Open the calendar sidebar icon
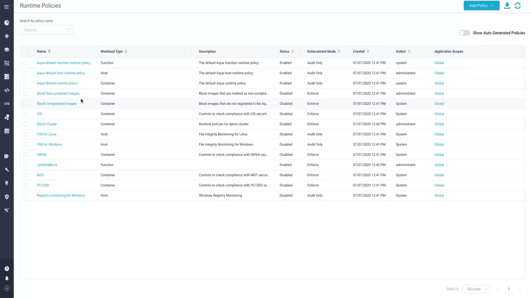 7,131
